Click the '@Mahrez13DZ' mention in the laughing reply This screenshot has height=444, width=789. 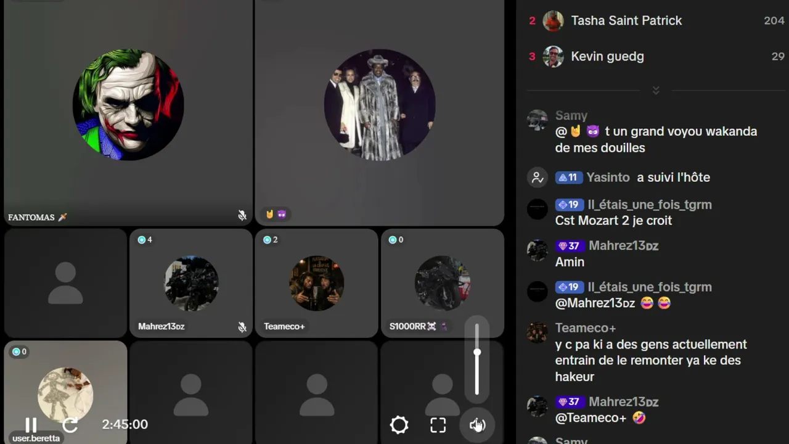click(x=595, y=303)
